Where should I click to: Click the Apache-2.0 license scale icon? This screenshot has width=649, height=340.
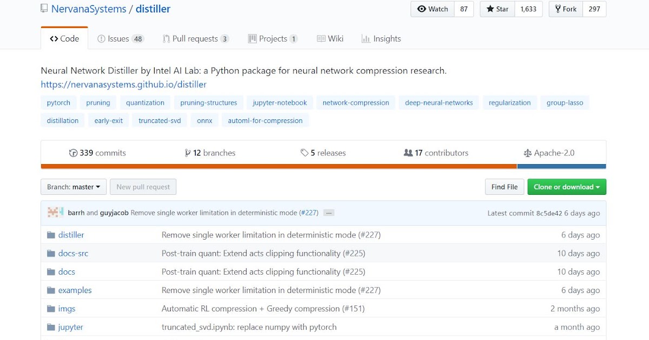tap(528, 153)
